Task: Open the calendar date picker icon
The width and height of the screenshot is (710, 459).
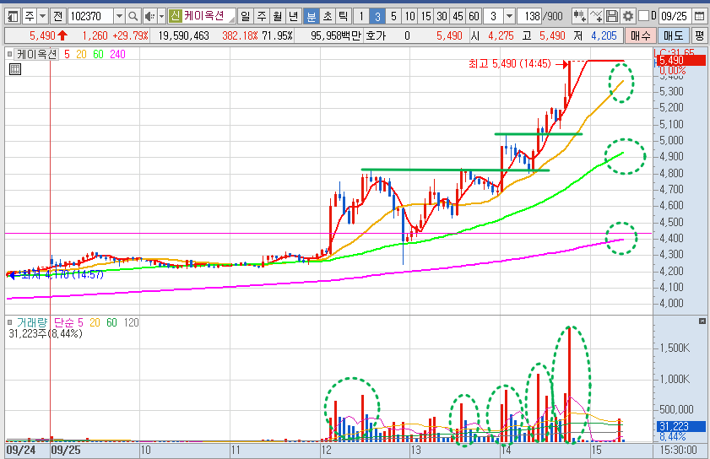Action: 700,17
